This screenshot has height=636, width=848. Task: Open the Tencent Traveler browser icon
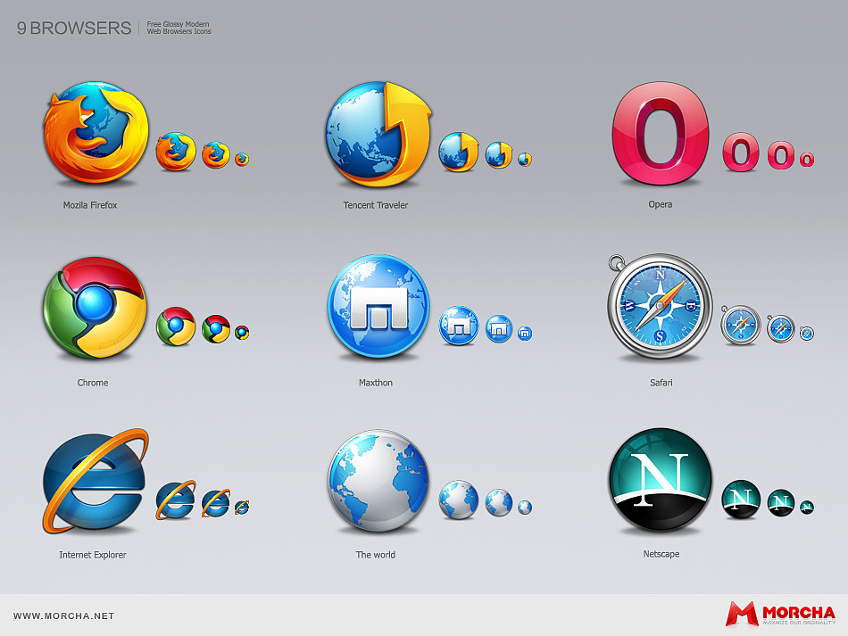(x=376, y=131)
